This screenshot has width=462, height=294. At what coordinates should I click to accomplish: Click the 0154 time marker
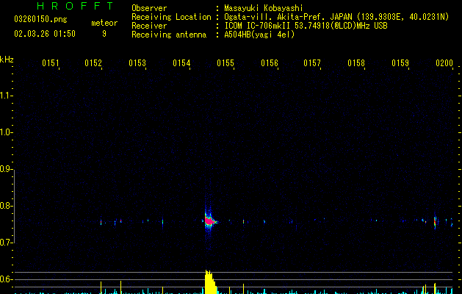pos(181,62)
